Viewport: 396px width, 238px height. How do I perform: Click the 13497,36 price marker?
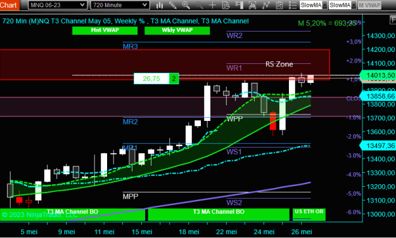378,146
